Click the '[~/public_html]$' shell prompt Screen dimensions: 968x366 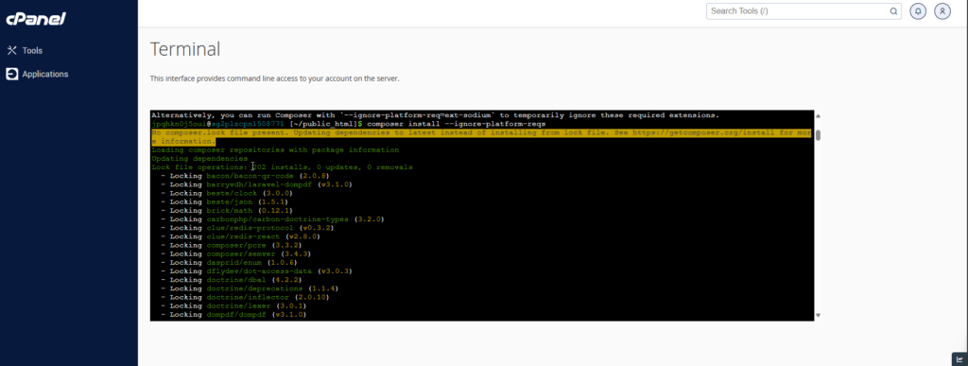pos(326,124)
